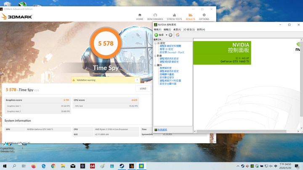303x170 pixels.
Task: Open AIDA64 from the taskbar
Action: click(x=92, y=166)
